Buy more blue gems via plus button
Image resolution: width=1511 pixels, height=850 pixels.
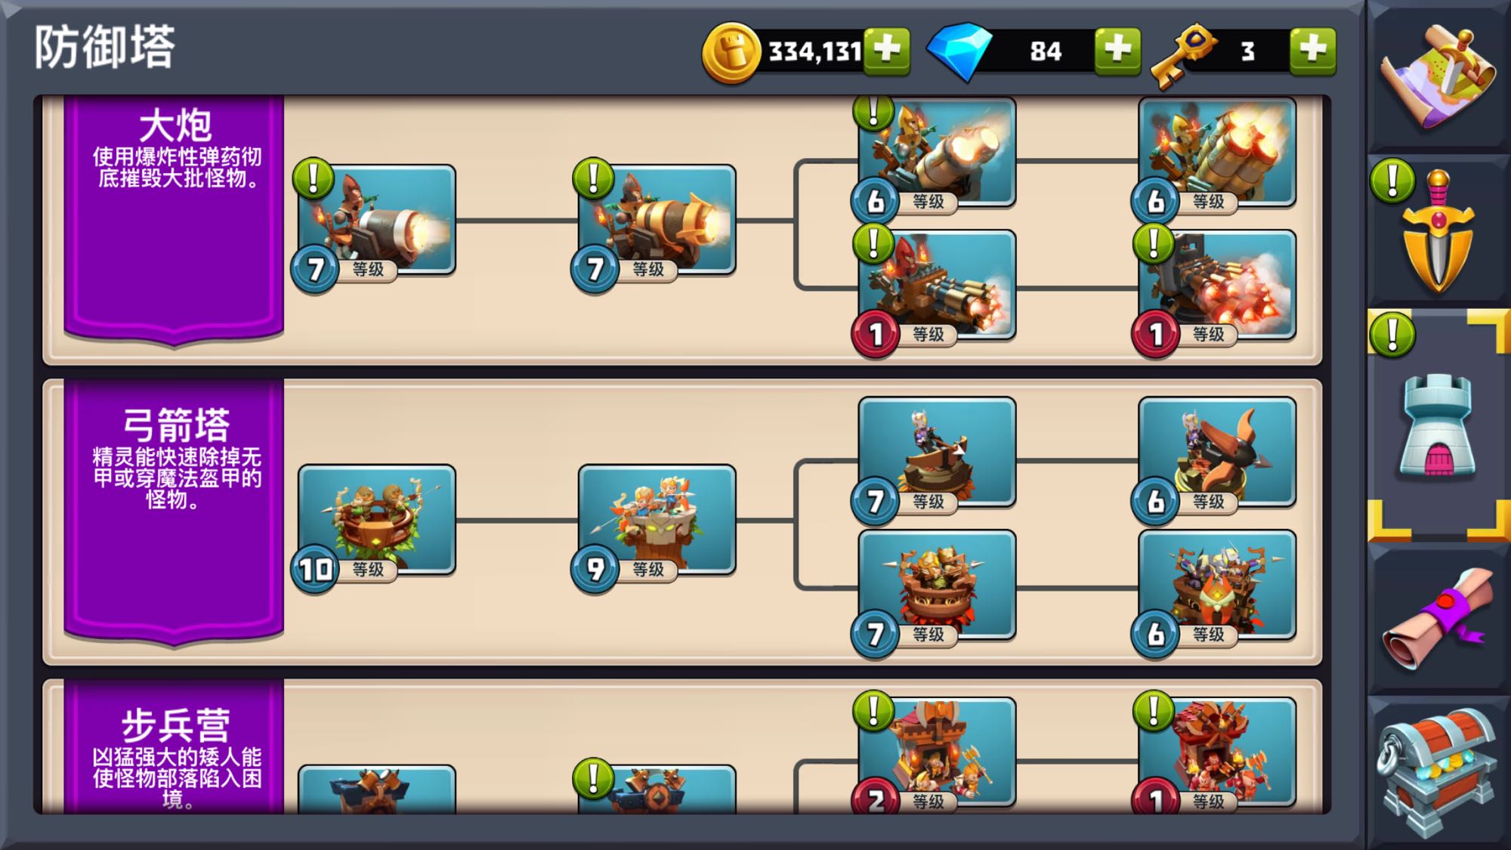click(1118, 51)
